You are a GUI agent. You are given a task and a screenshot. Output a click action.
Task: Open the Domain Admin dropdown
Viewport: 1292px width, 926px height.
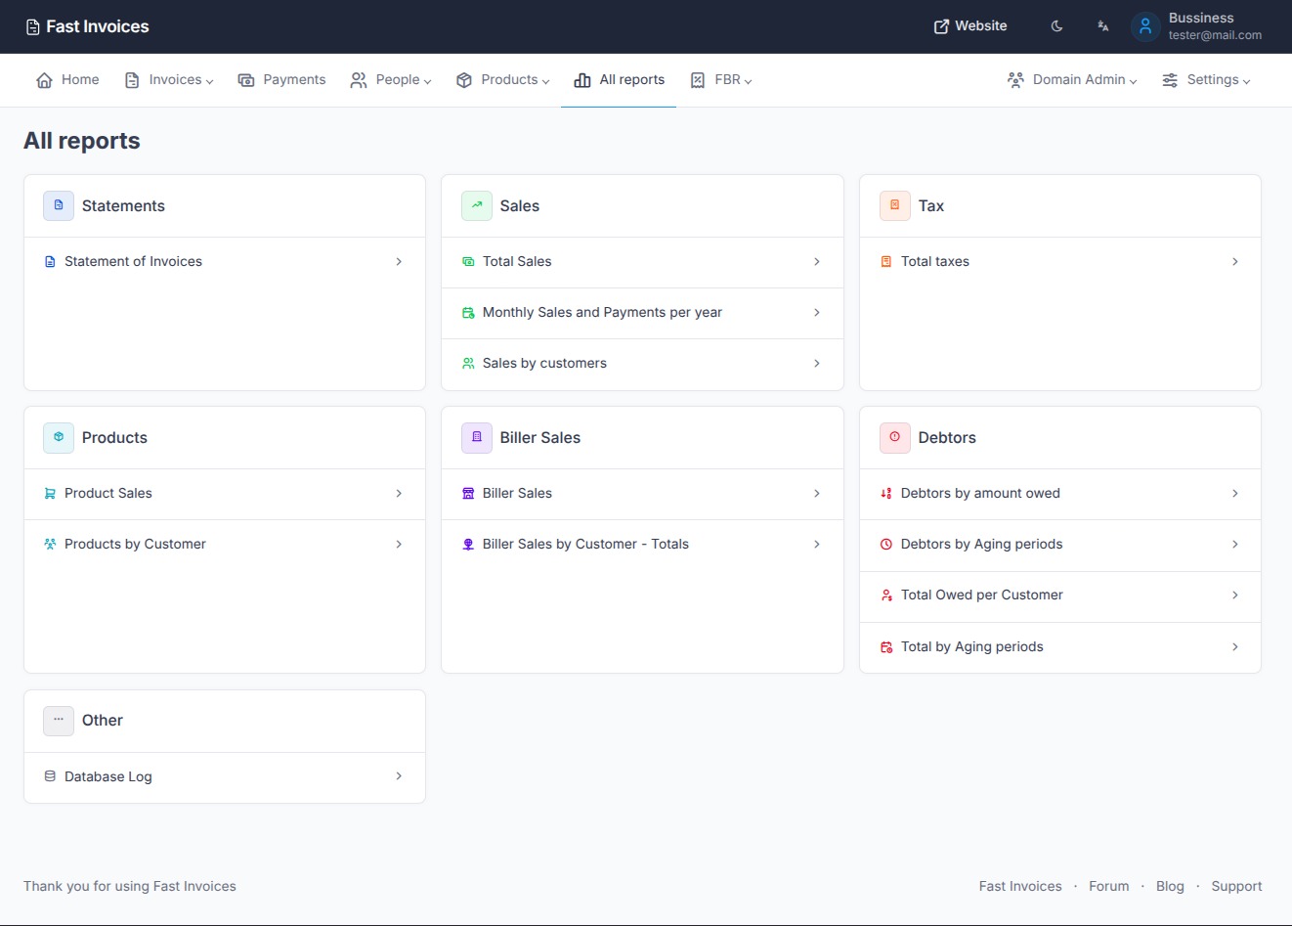click(x=1072, y=80)
